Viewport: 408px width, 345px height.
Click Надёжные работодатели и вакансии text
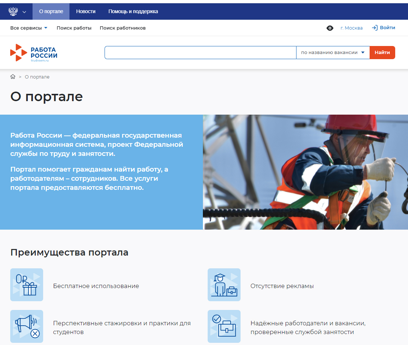click(308, 327)
